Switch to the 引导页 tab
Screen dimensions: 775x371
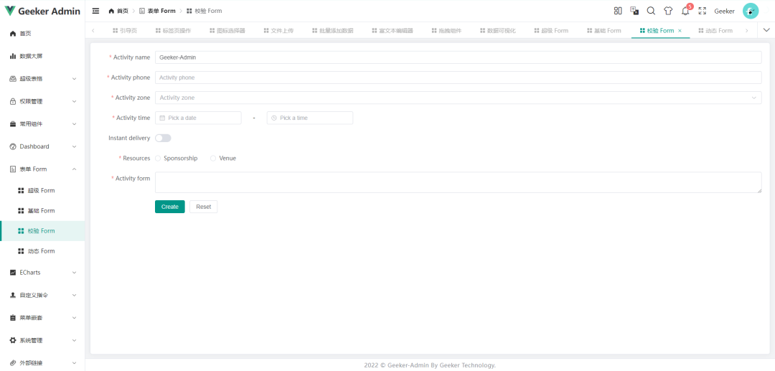pos(125,31)
